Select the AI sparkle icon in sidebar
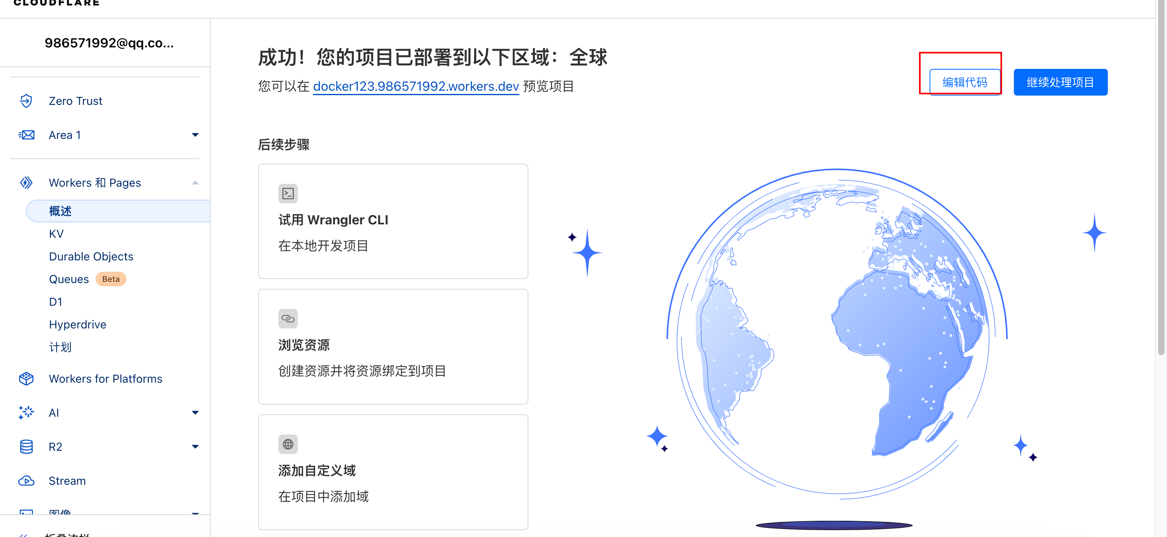Image resolution: width=1167 pixels, height=537 pixels. click(26, 413)
